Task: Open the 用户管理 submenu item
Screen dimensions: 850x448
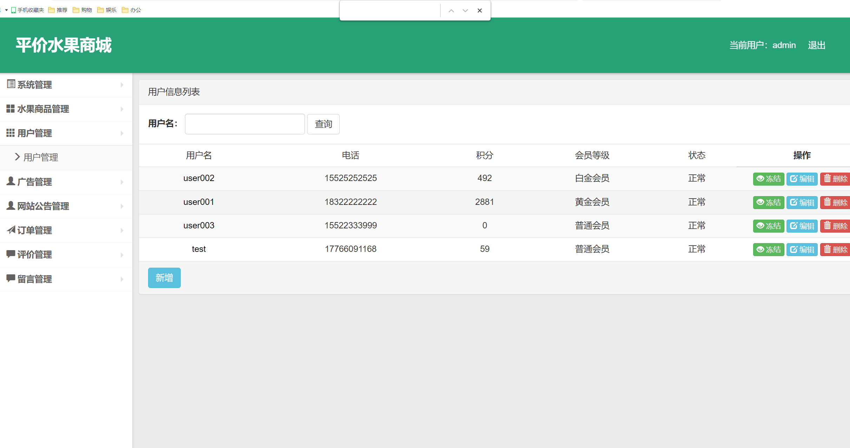Action: click(x=41, y=157)
